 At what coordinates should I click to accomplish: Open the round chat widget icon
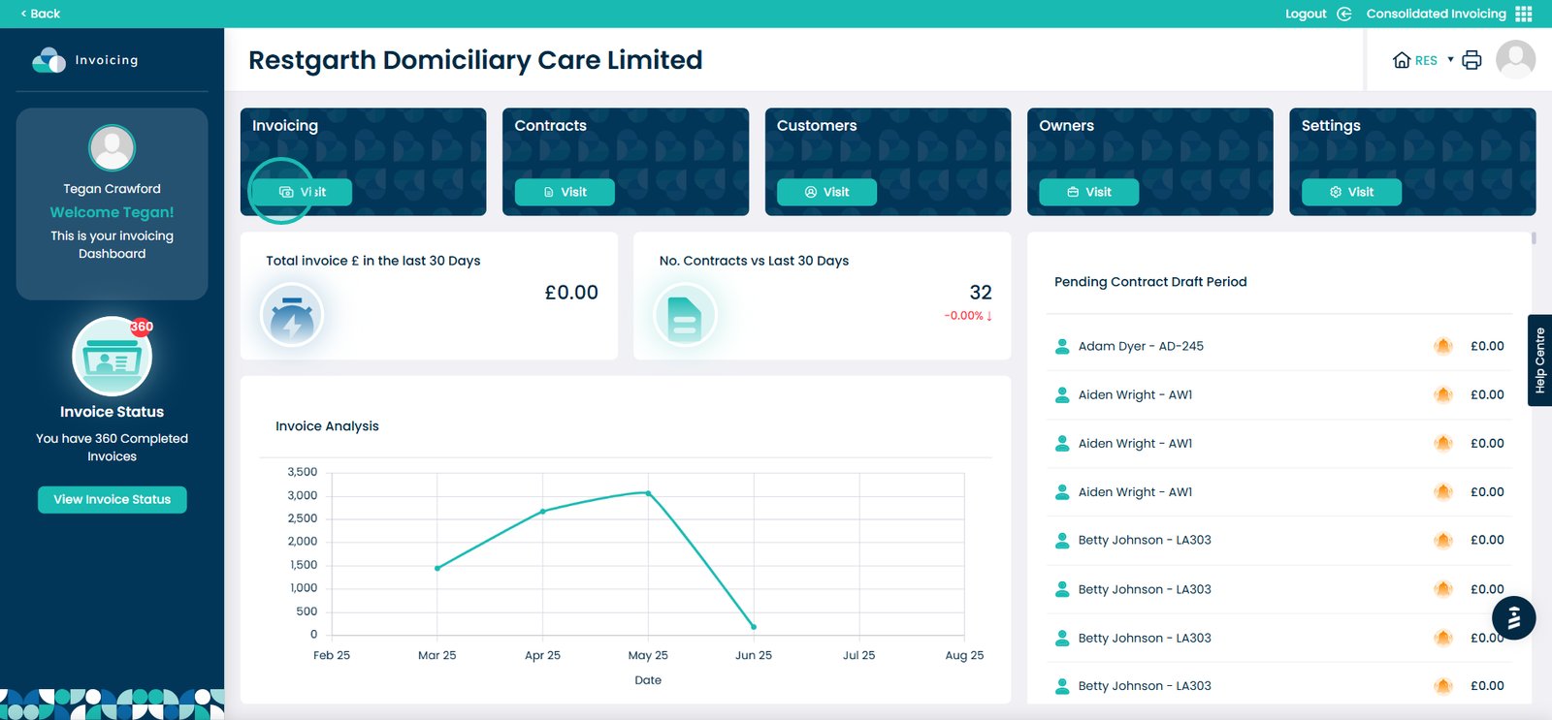(1513, 617)
